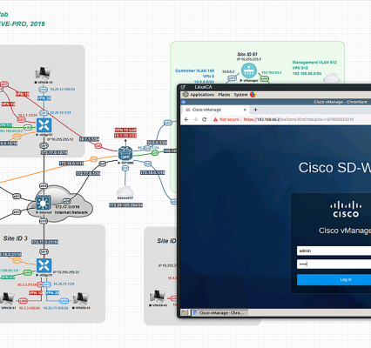Close the Cisco vManage browser tab
Image resolution: width=371 pixels, height=348 pixels.
pyautogui.click(x=245, y=110)
